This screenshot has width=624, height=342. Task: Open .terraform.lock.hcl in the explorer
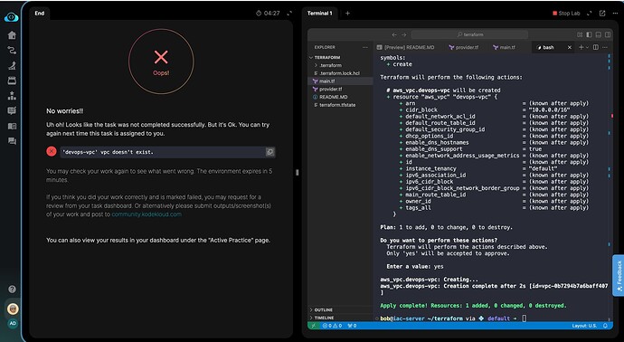click(341, 73)
